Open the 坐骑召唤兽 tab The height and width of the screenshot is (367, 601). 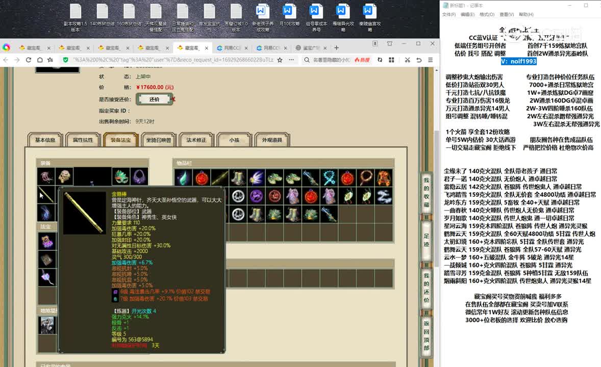pyautogui.click(x=158, y=140)
